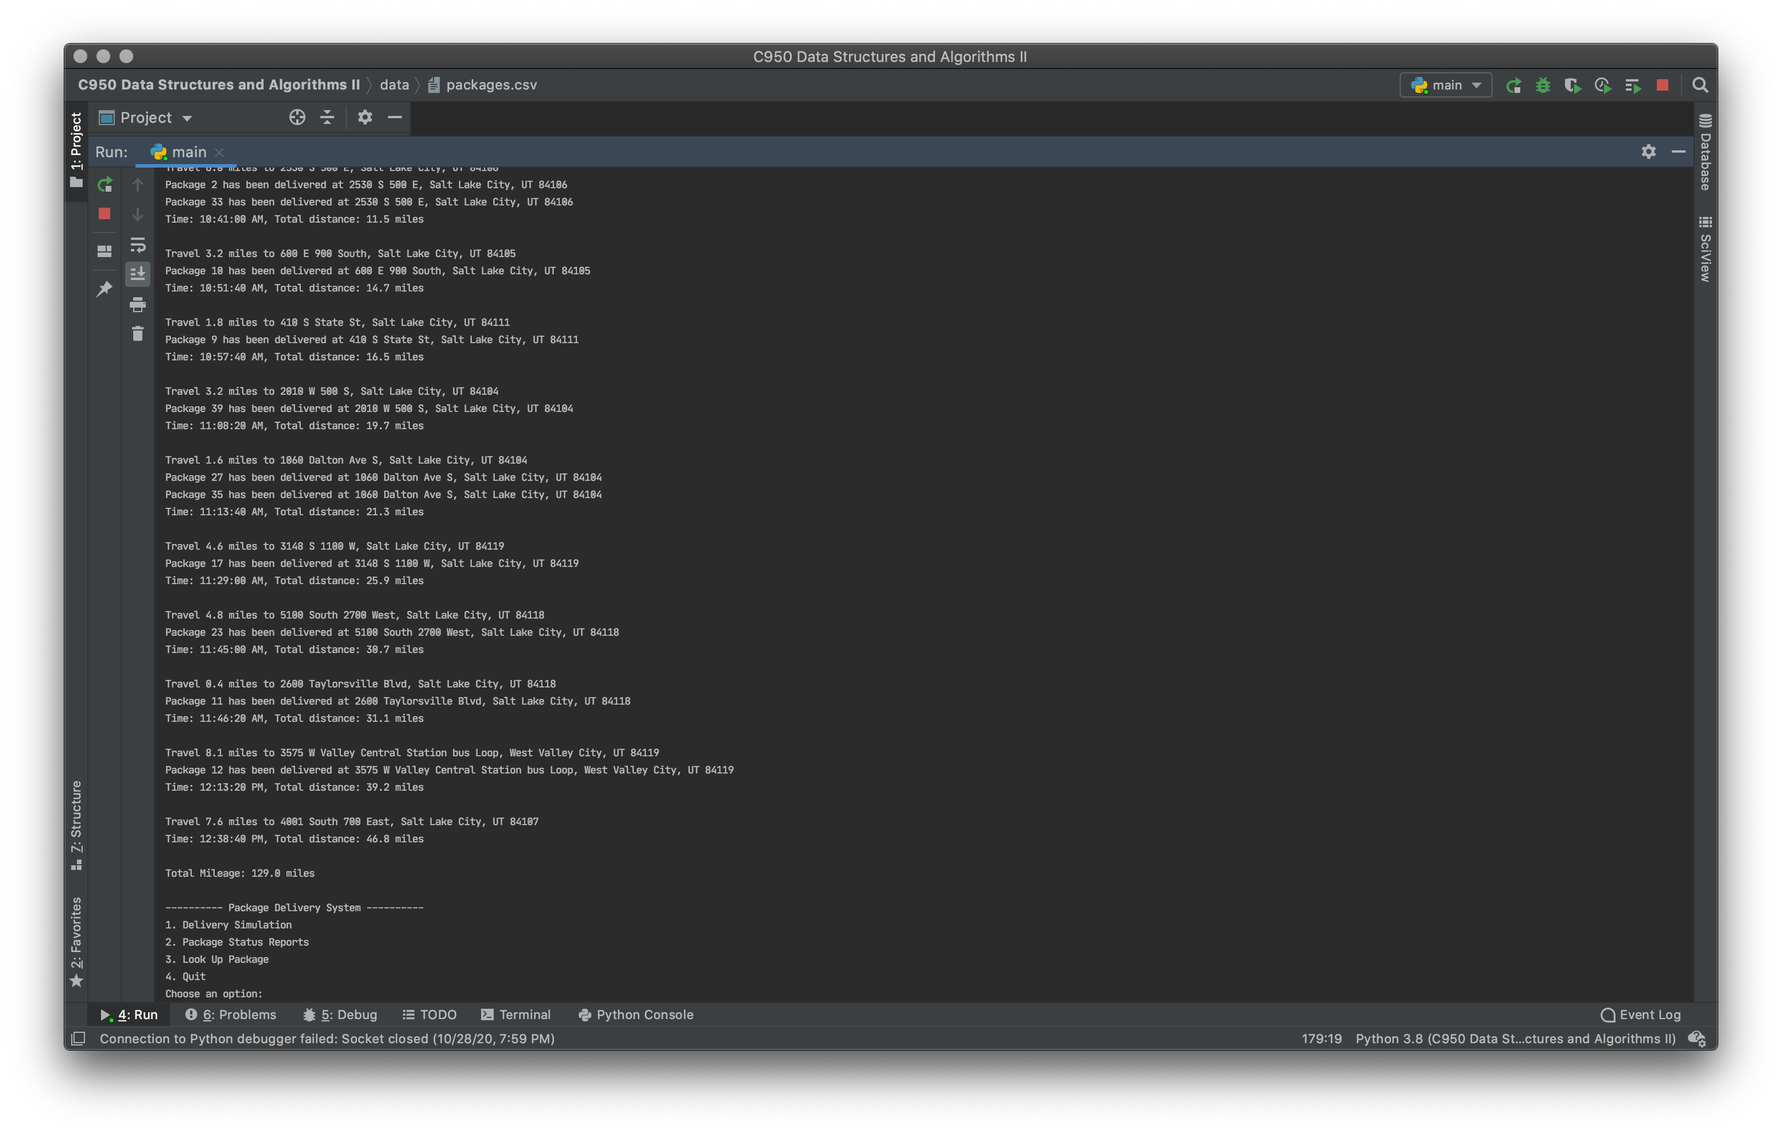Open the Python Console tab
This screenshot has height=1135, width=1782.
[x=636, y=1014]
